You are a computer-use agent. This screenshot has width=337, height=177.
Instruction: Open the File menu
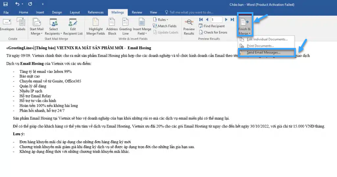(x=6, y=12)
